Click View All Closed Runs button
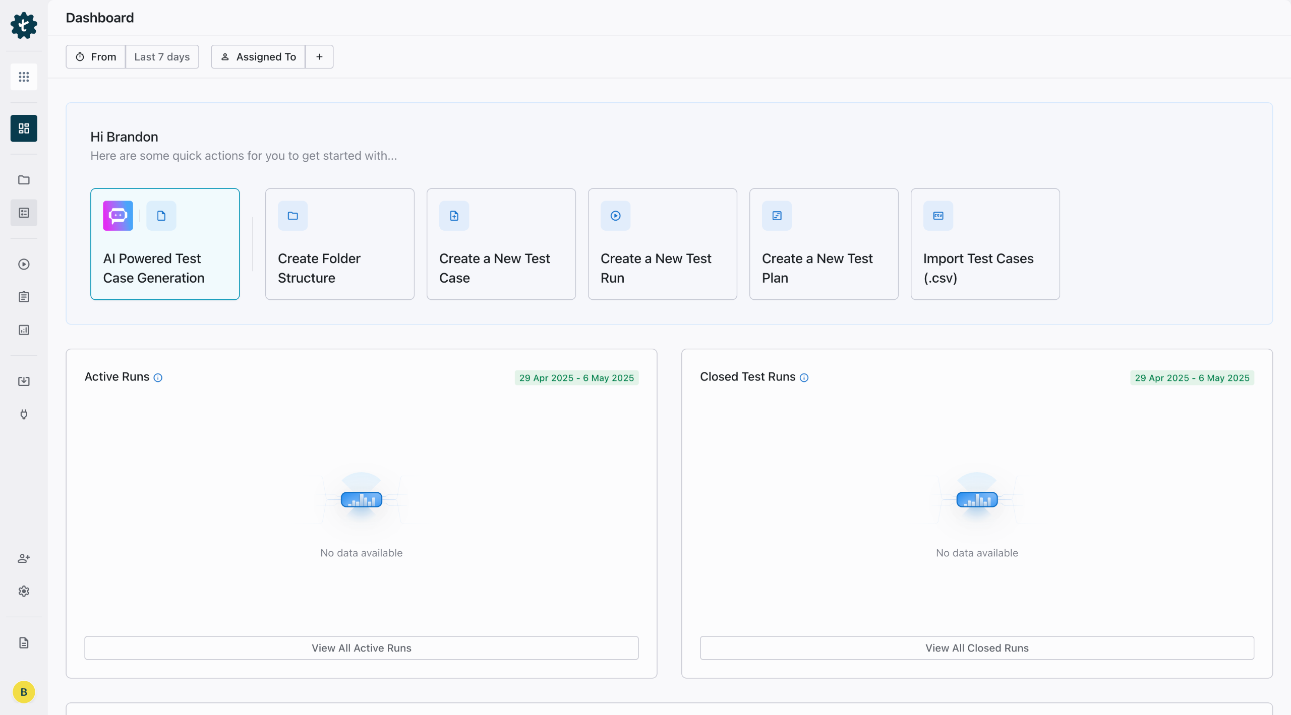The width and height of the screenshot is (1291, 715). (977, 648)
